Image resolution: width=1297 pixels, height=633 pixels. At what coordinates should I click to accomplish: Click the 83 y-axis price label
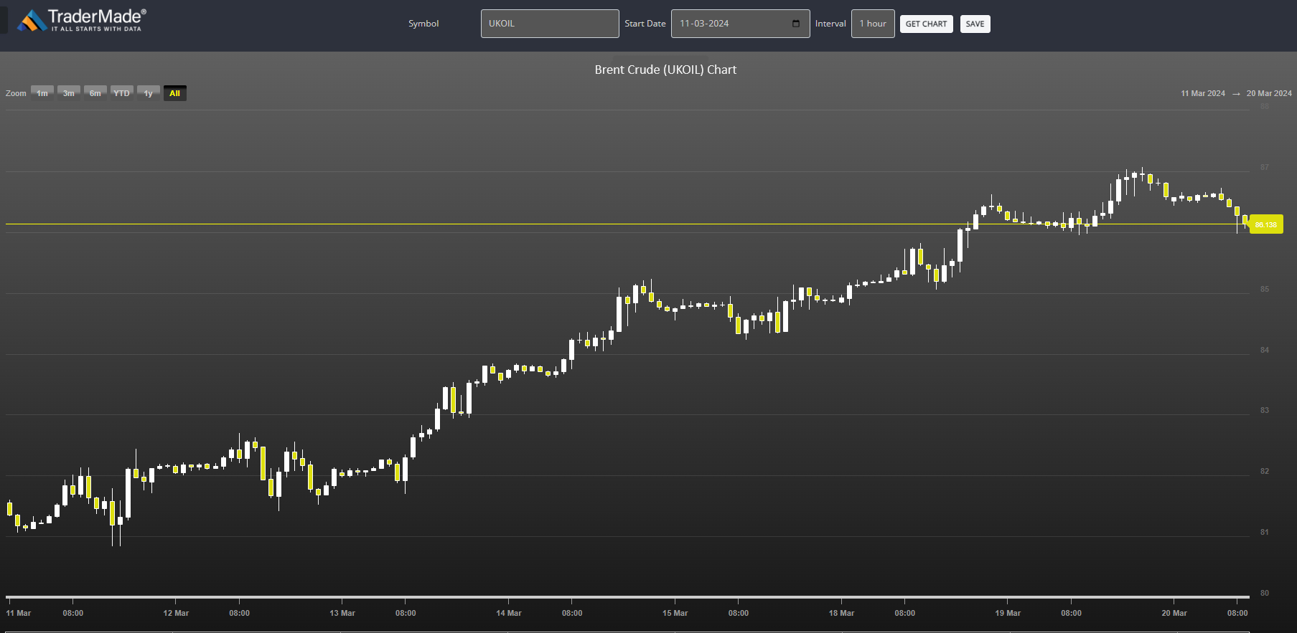pos(1265,410)
